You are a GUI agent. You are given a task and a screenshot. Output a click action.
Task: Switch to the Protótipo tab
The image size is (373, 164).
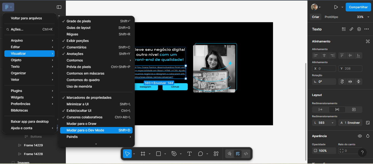point(331,17)
